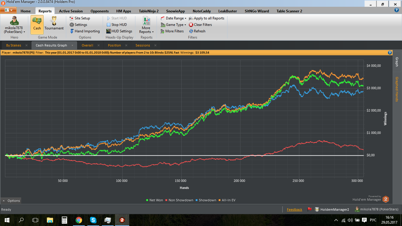Open HUD Settings
The height and width of the screenshot is (226, 402).
pos(119,31)
